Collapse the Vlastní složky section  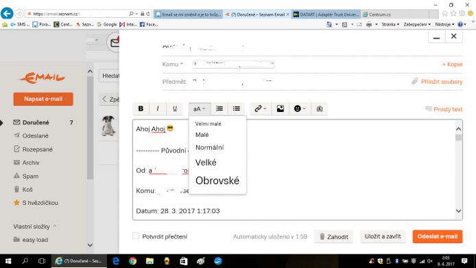[55, 226]
